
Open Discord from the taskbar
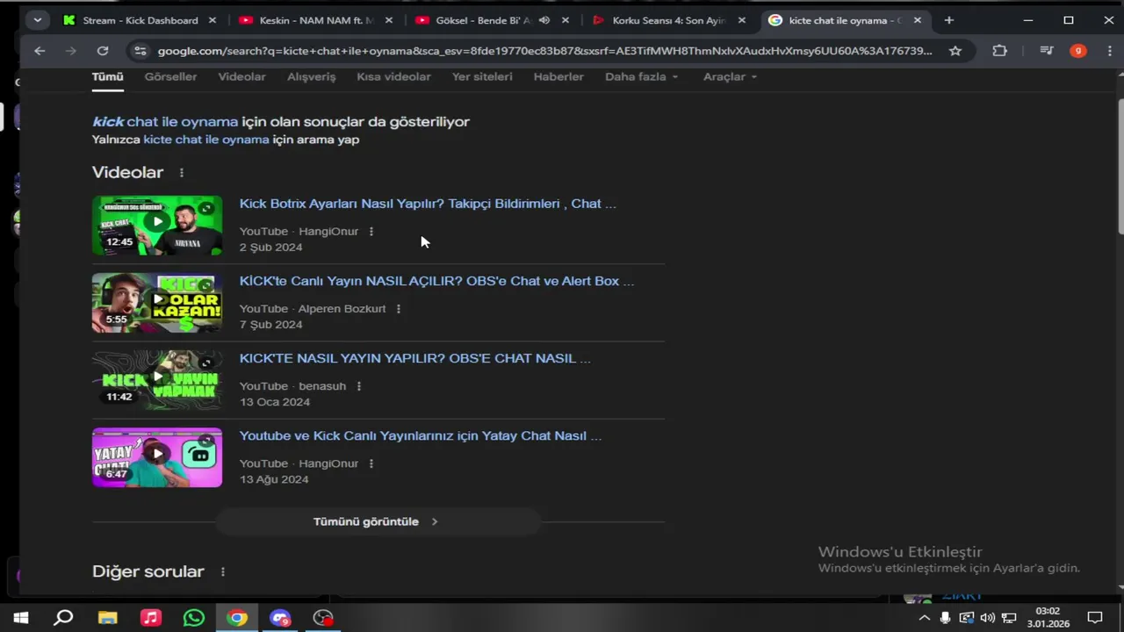280,618
